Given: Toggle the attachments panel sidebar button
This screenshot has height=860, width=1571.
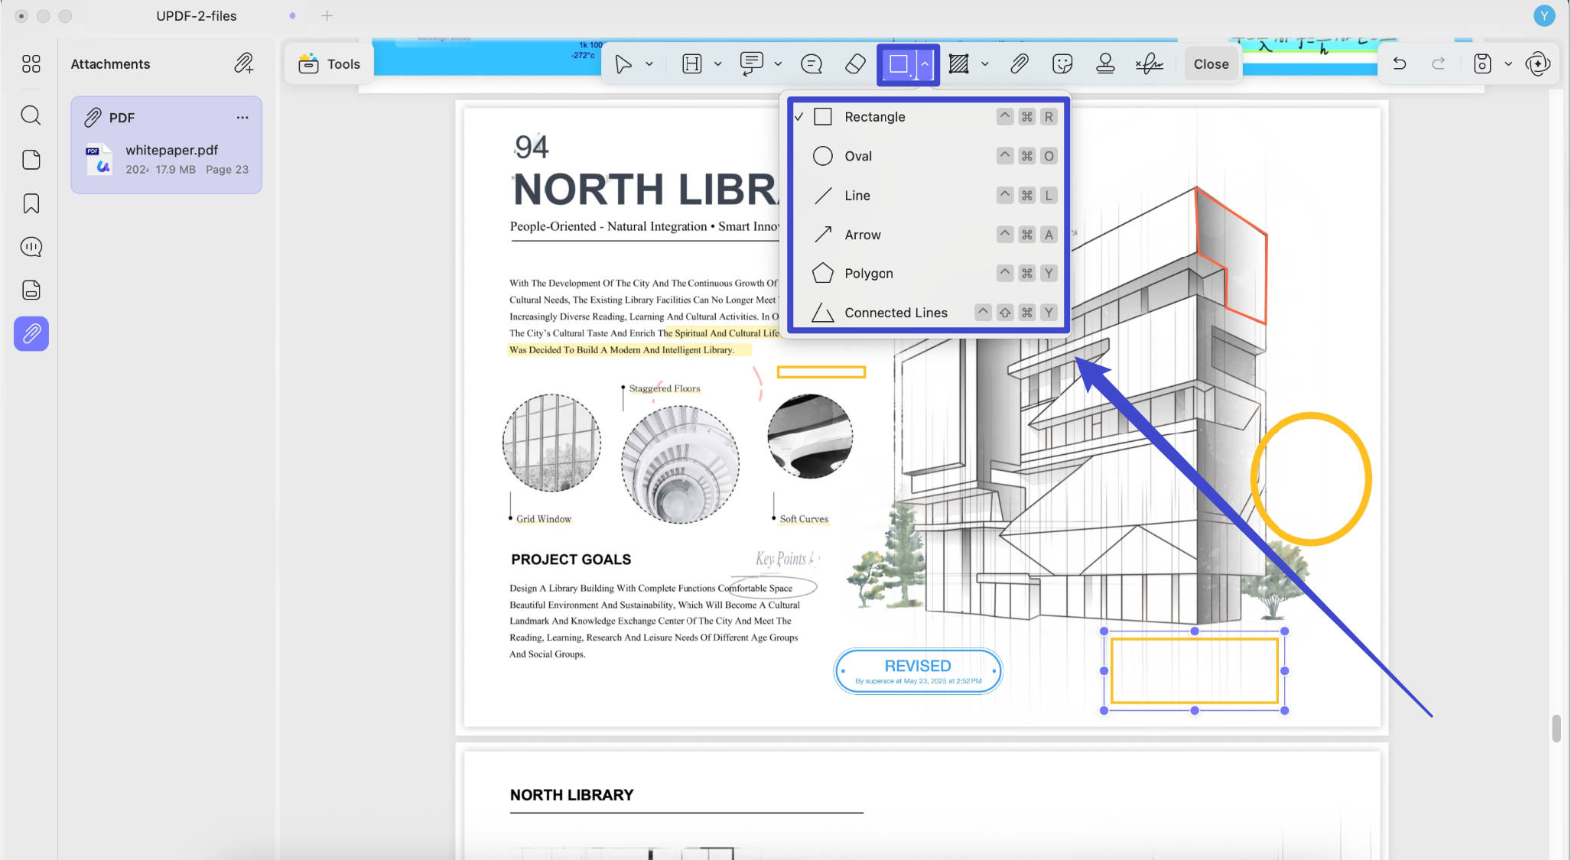Looking at the screenshot, I should pos(31,334).
